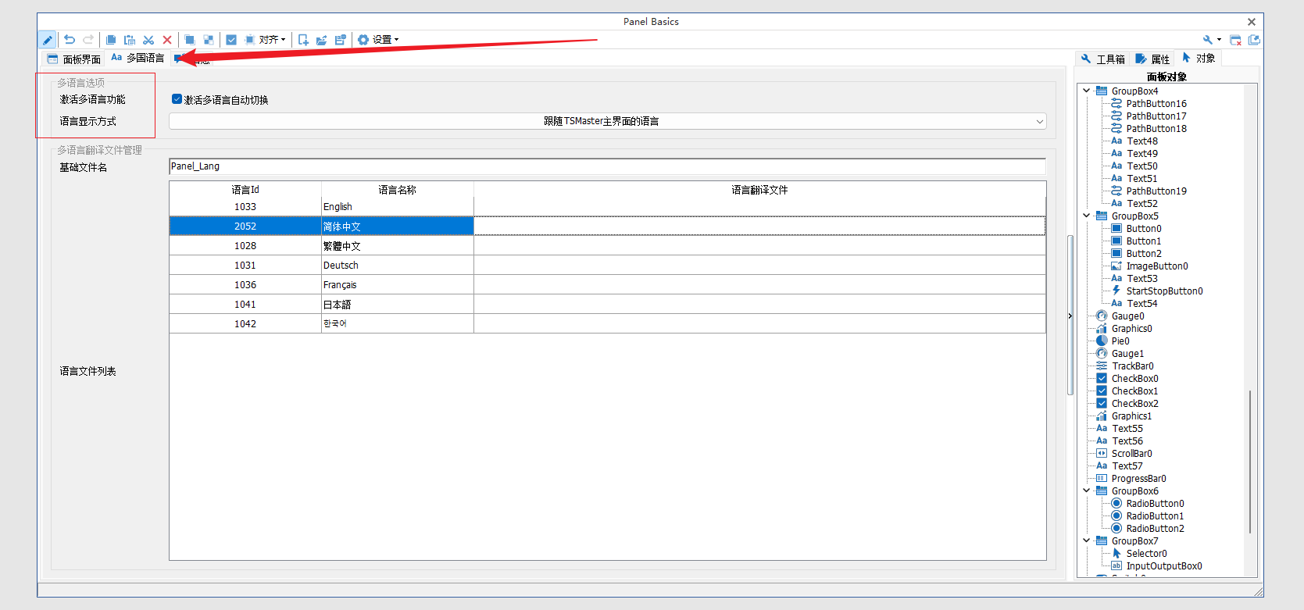This screenshot has width=1304, height=610.
Task: Click the object tree vertical scrollbar
Action: (x=1250, y=461)
